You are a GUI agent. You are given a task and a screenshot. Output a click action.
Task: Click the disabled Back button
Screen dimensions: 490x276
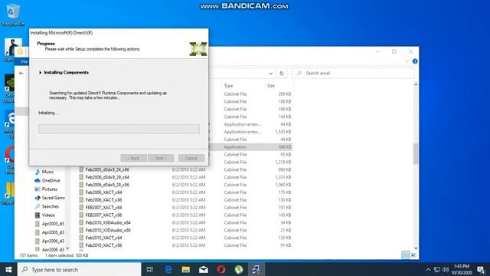click(133, 158)
